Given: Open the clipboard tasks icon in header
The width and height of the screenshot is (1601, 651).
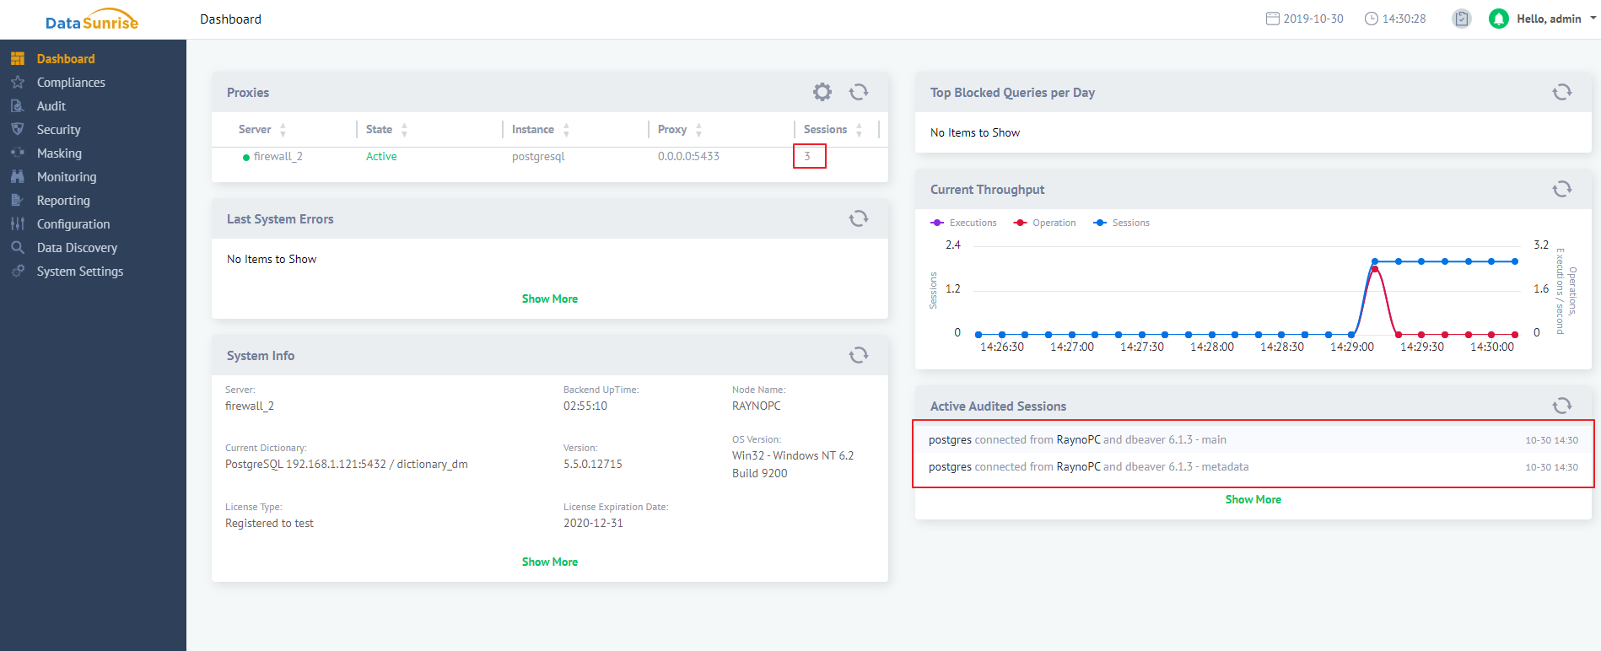Looking at the screenshot, I should 1462,19.
